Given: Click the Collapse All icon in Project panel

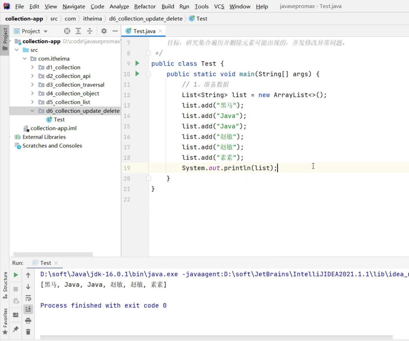Looking at the screenshot, I should (x=90, y=31).
